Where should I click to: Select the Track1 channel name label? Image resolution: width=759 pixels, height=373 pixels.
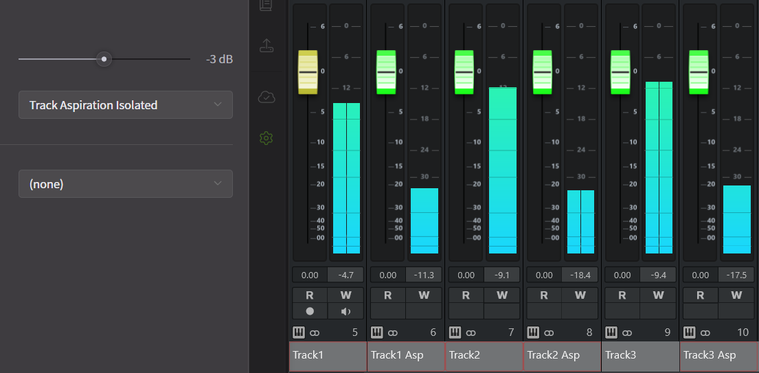328,356
